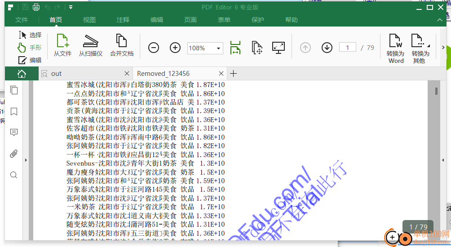Screen dimensions: 451x247
Task: Switch to the 保护 ribbon tab
Action: pyautogui.click(x=258, y=20)
